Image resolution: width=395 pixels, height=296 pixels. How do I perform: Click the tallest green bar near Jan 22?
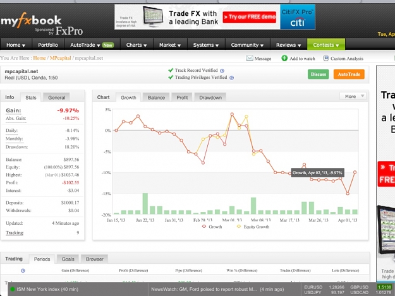(145, 203)
